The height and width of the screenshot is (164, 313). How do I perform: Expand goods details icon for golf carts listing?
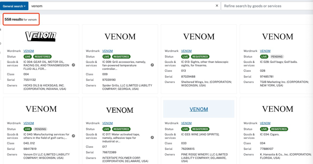(x=73, y=136)
